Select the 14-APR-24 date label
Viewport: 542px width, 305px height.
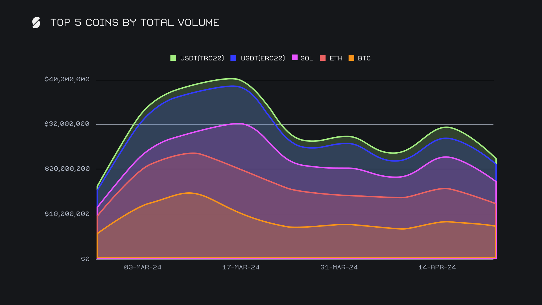(437, 267)
